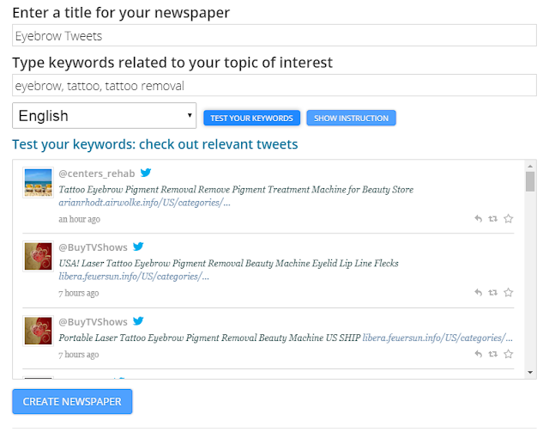Image resolution: width=549 pixels, height=432 pixels.
Task: Click the Create Newspaper button
Action: (72, 401)
